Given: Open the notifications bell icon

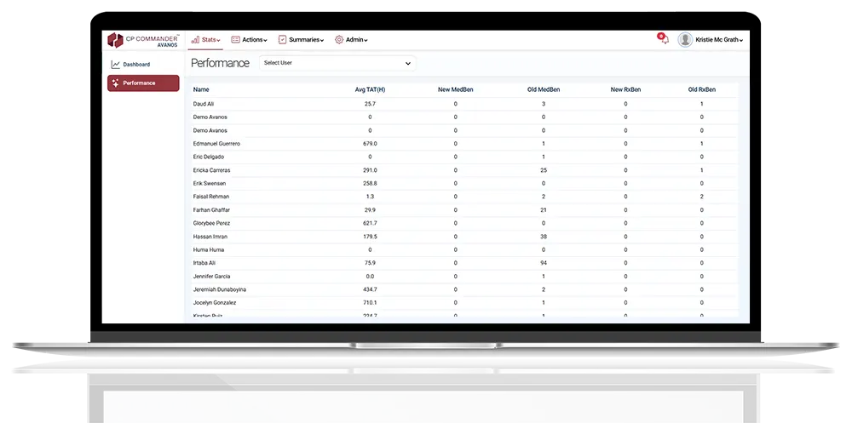Looking at the screenshot, I should pyautogui.click(x=663, y=39).
